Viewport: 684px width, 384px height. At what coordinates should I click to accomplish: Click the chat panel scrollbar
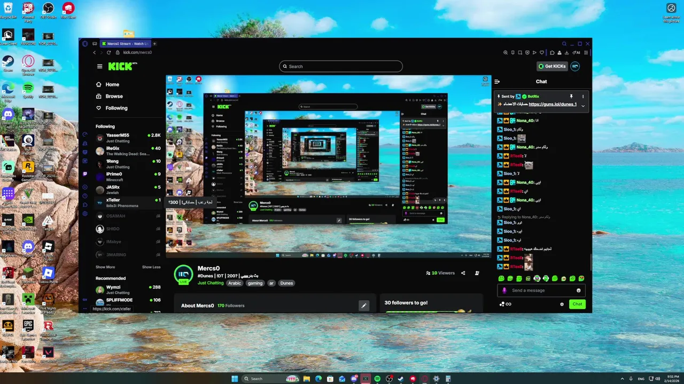click(590, 262)
